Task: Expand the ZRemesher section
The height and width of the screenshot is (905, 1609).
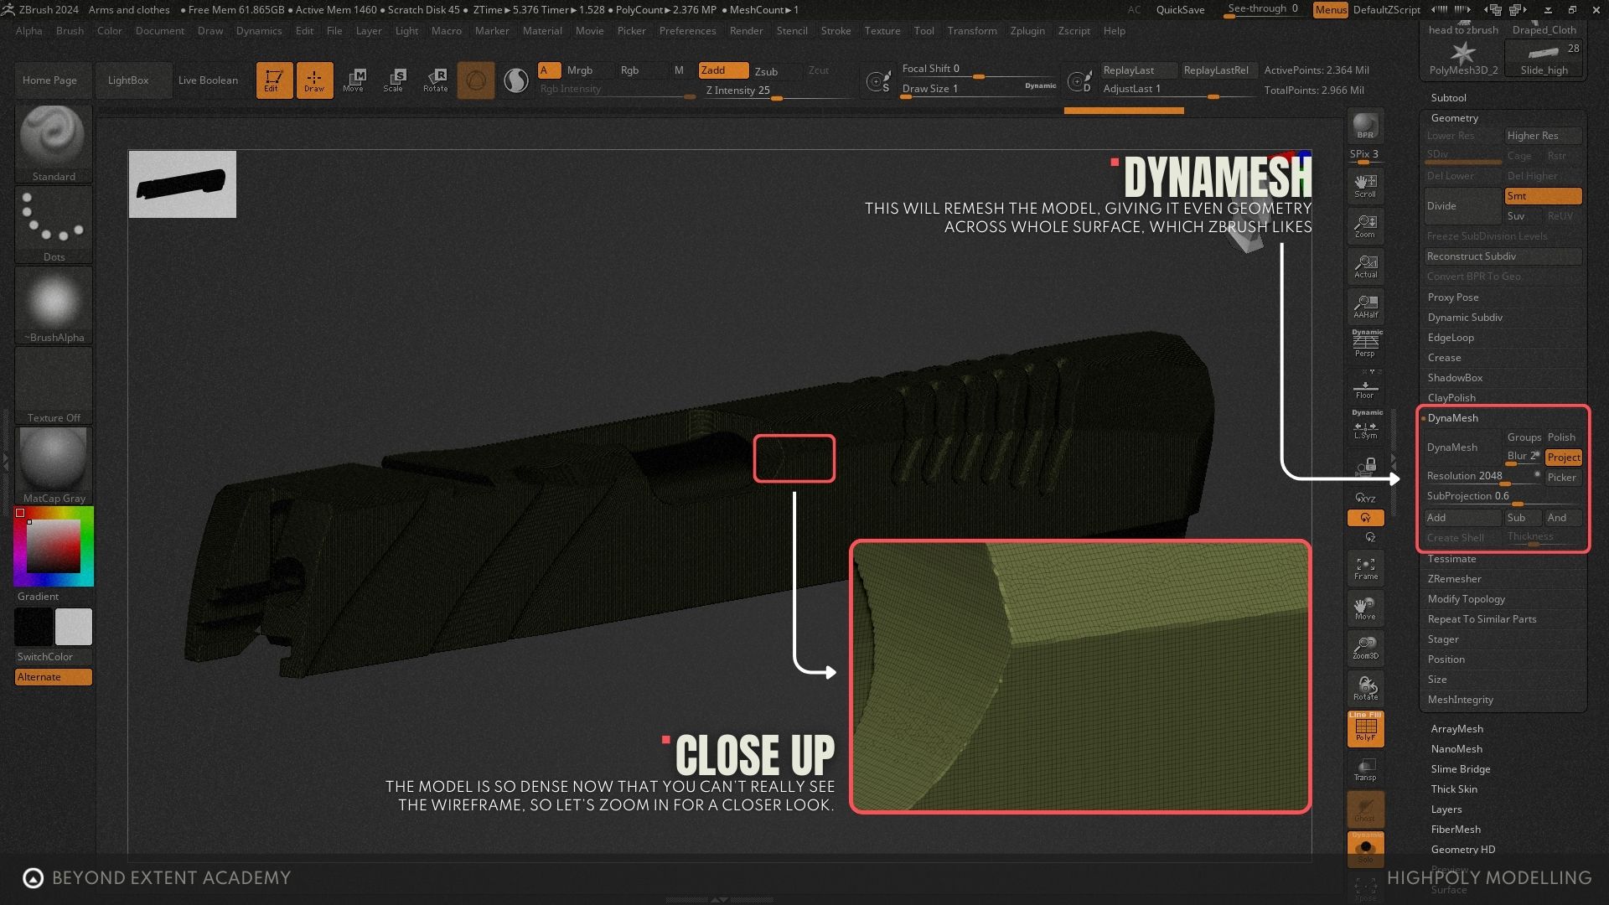Action: point(1454,579)
